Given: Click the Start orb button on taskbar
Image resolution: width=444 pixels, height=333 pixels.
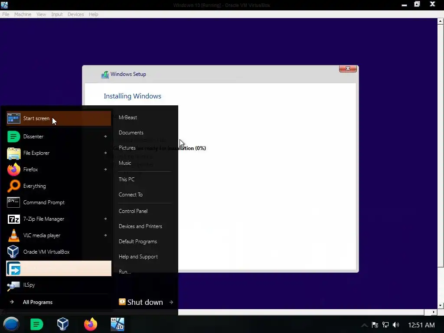Looking at the screenshot, I should [11, 324].
